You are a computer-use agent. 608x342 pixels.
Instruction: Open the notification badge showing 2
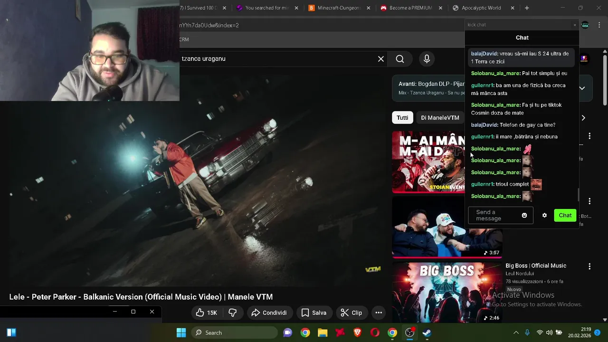coord(598,332)
